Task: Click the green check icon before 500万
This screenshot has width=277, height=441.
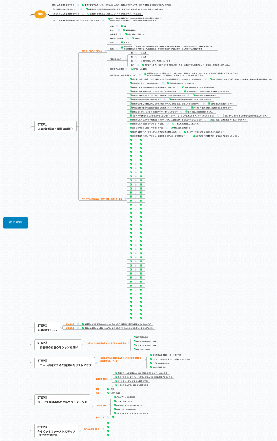Action: pyautogui.click(x=122, y=43)
